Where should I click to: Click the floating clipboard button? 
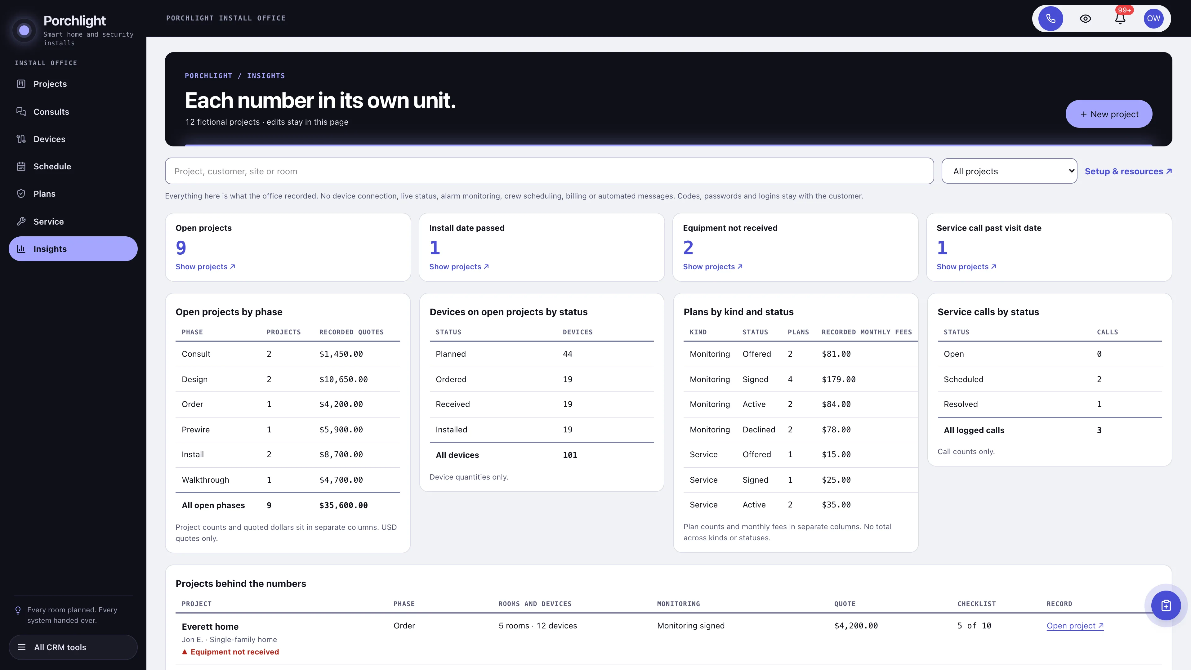pos(1166,605)
